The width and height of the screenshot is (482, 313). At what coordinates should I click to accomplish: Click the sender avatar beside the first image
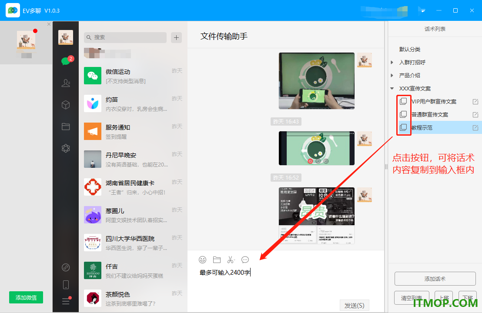pyautogui.click(x=365, y=60)
